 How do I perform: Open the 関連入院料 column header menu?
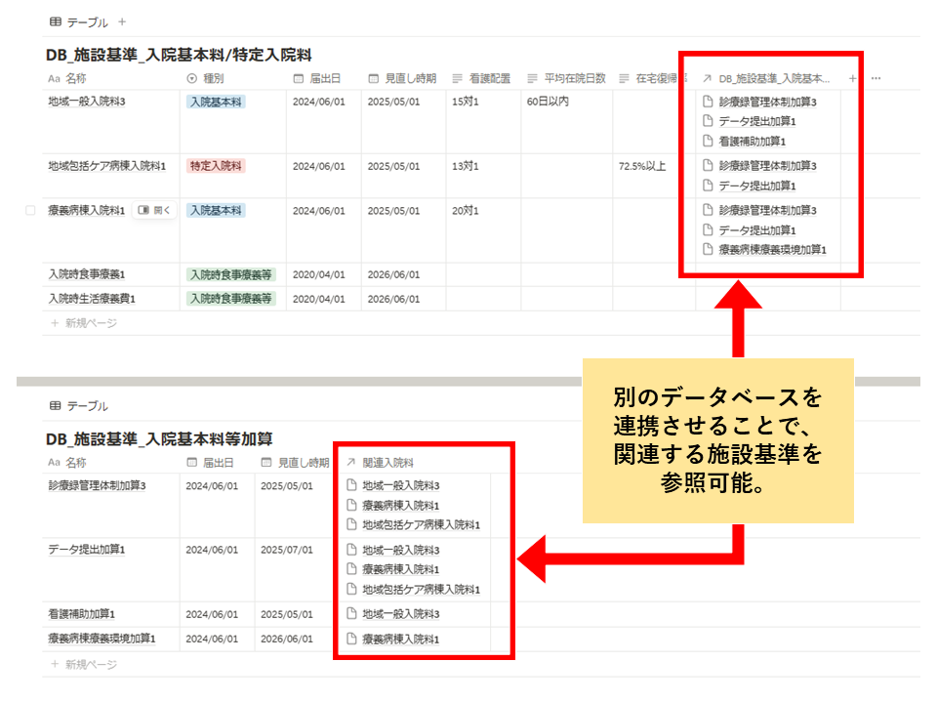(x=387, y=463)
